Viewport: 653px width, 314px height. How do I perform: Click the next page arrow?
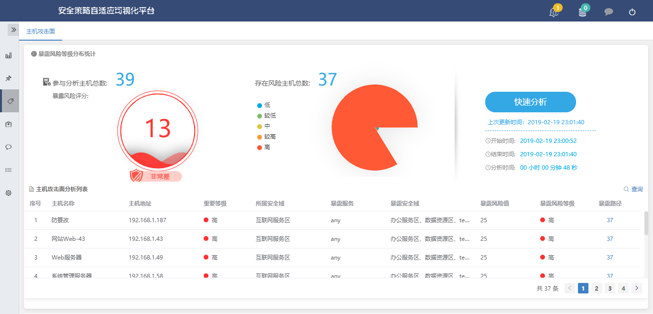point(637,288)
